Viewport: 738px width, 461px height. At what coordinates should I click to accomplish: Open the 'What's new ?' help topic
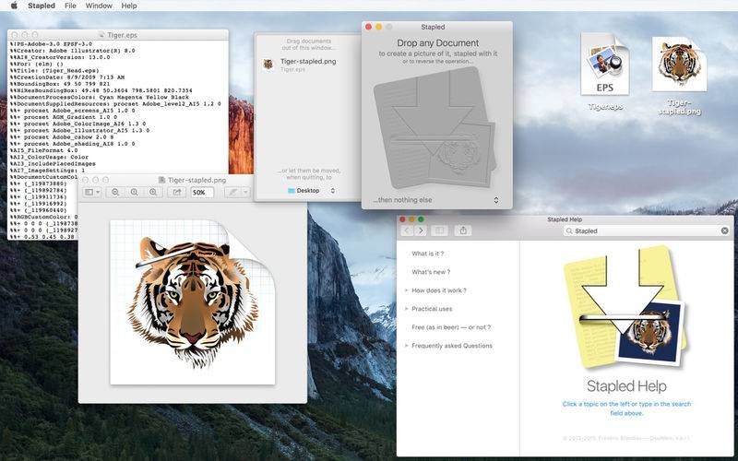(431, 272)
